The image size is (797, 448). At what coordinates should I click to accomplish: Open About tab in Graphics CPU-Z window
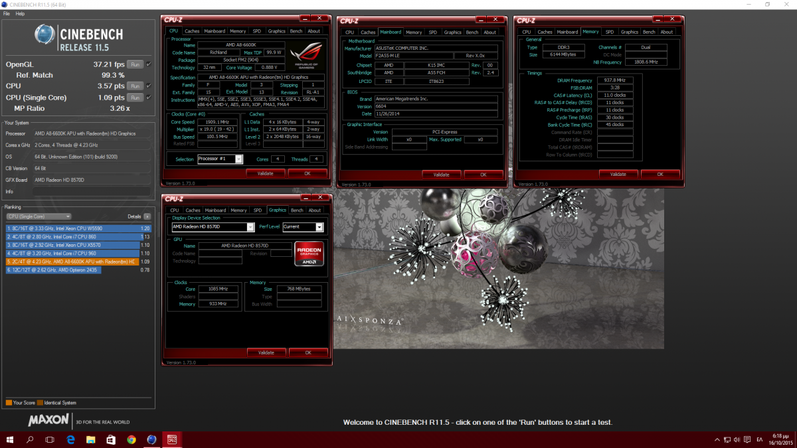[315, 210]
